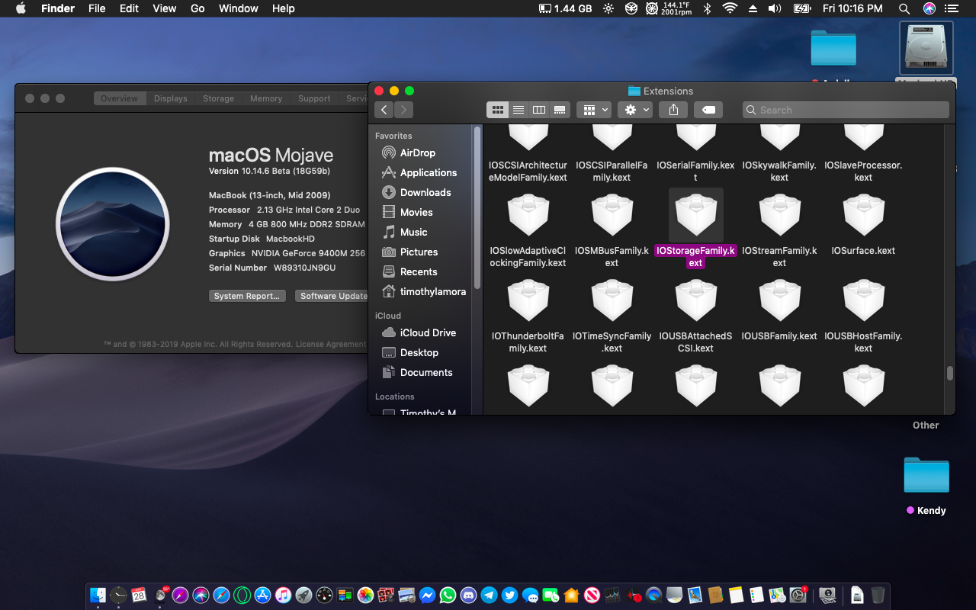Viewport: 976px width, 610px height.
Task: Select icon view in Finder toolbar
Action: 498,110
